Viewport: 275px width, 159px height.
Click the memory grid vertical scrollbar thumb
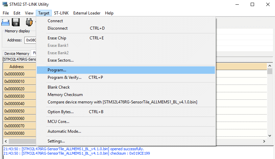[x=270, y=71]
